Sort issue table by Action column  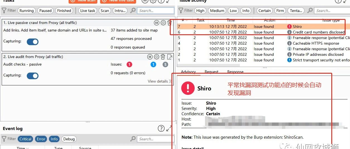point(269,20)
